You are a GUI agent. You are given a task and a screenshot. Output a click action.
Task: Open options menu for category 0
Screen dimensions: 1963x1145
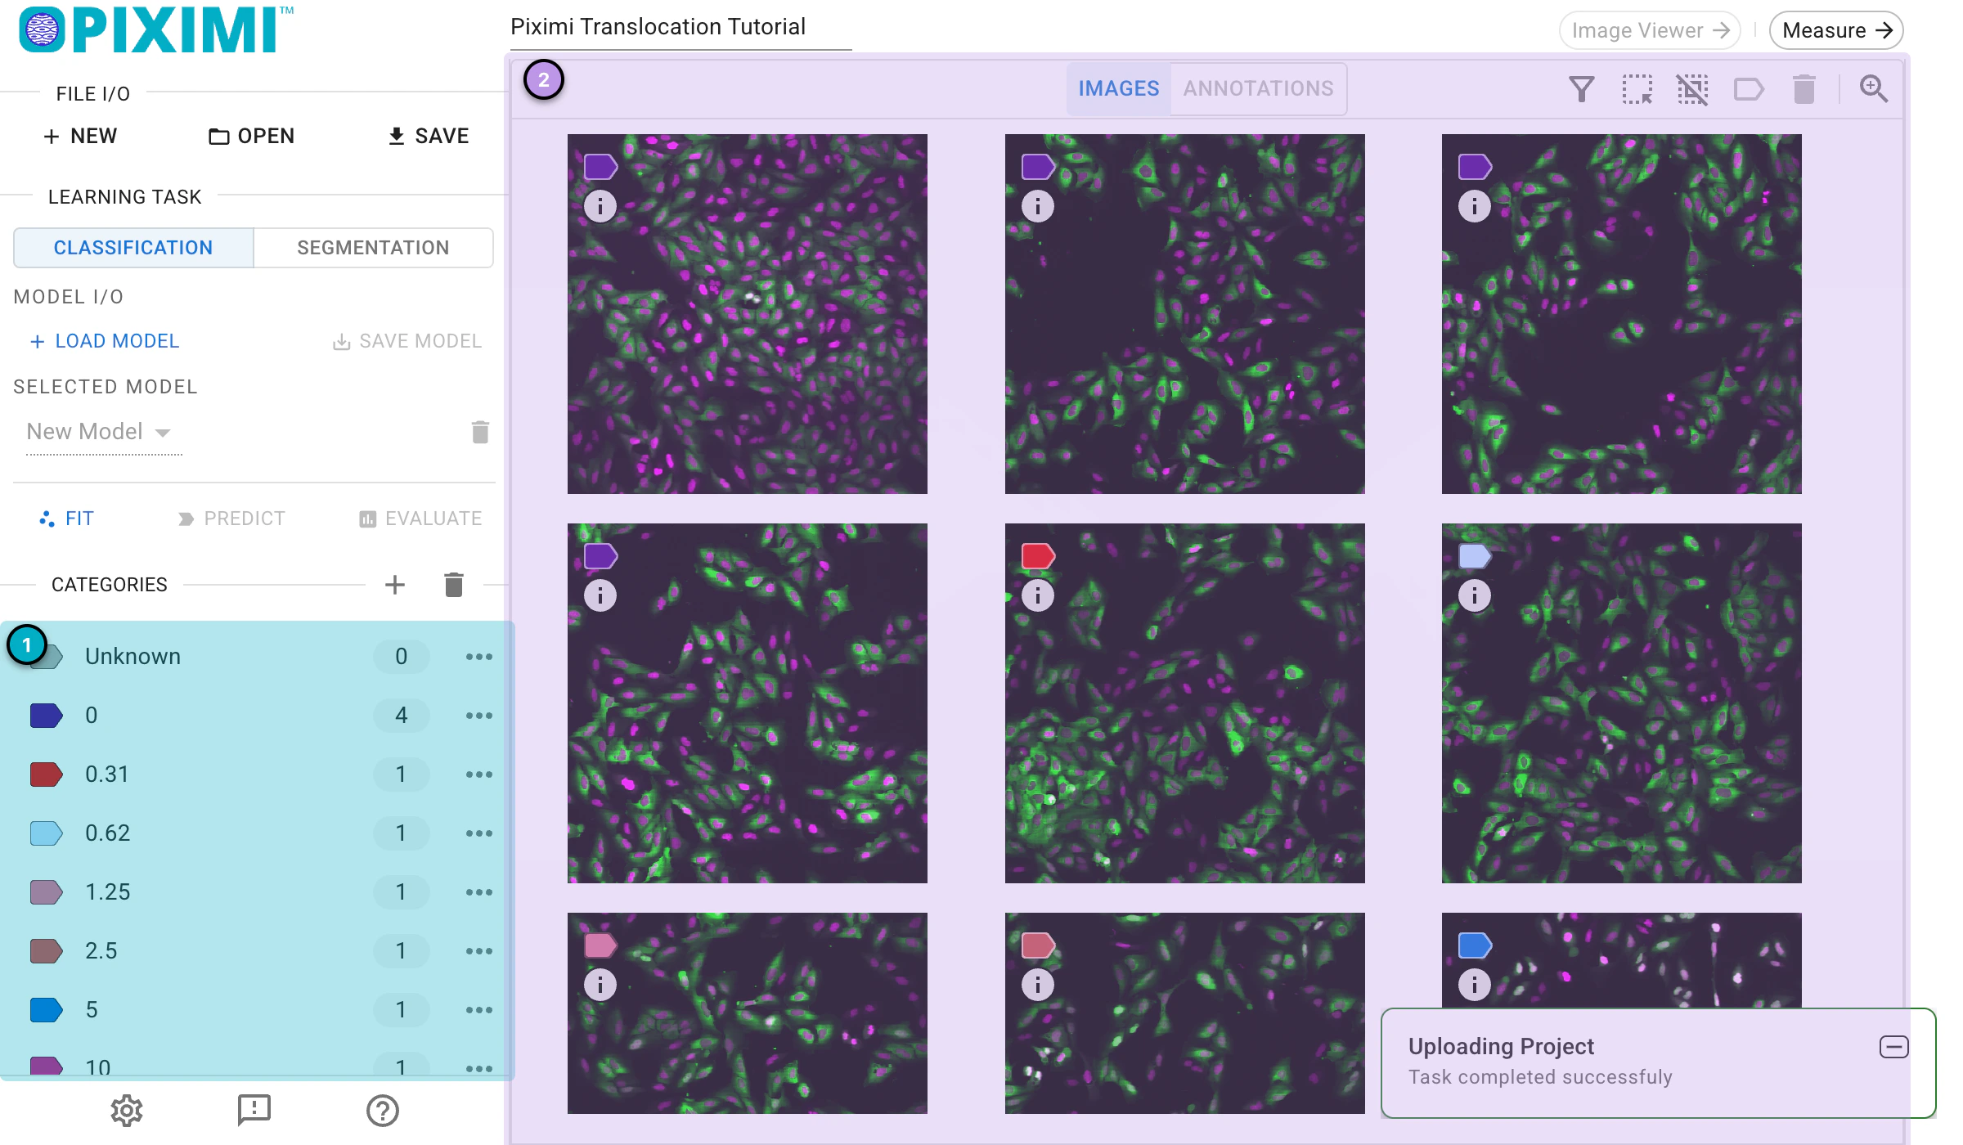[x=478, y=716]
